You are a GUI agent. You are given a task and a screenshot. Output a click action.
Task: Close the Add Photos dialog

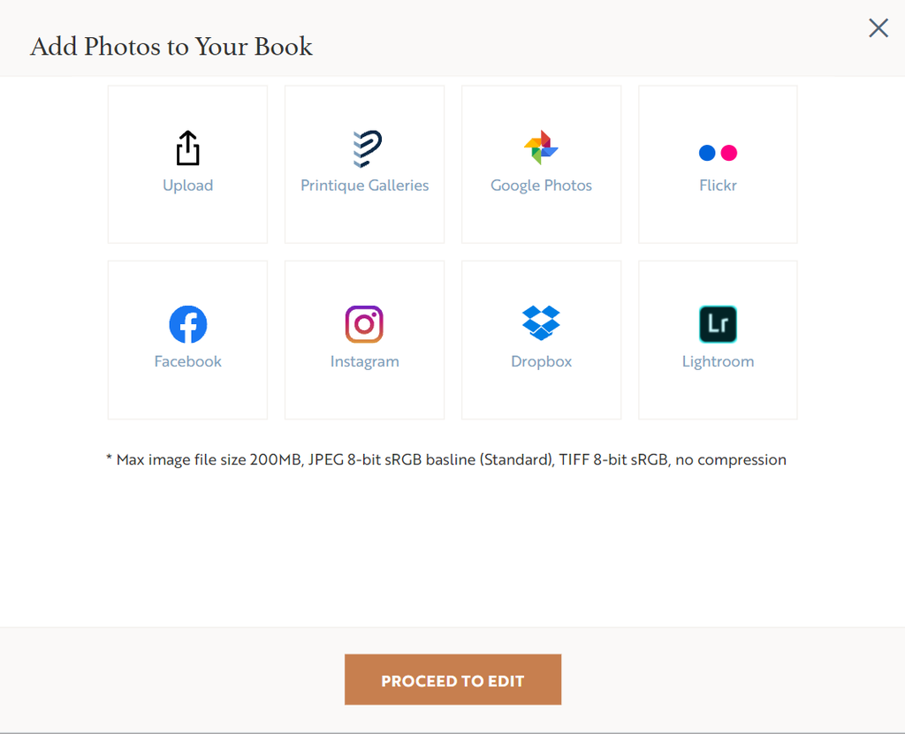coord(878,28)
